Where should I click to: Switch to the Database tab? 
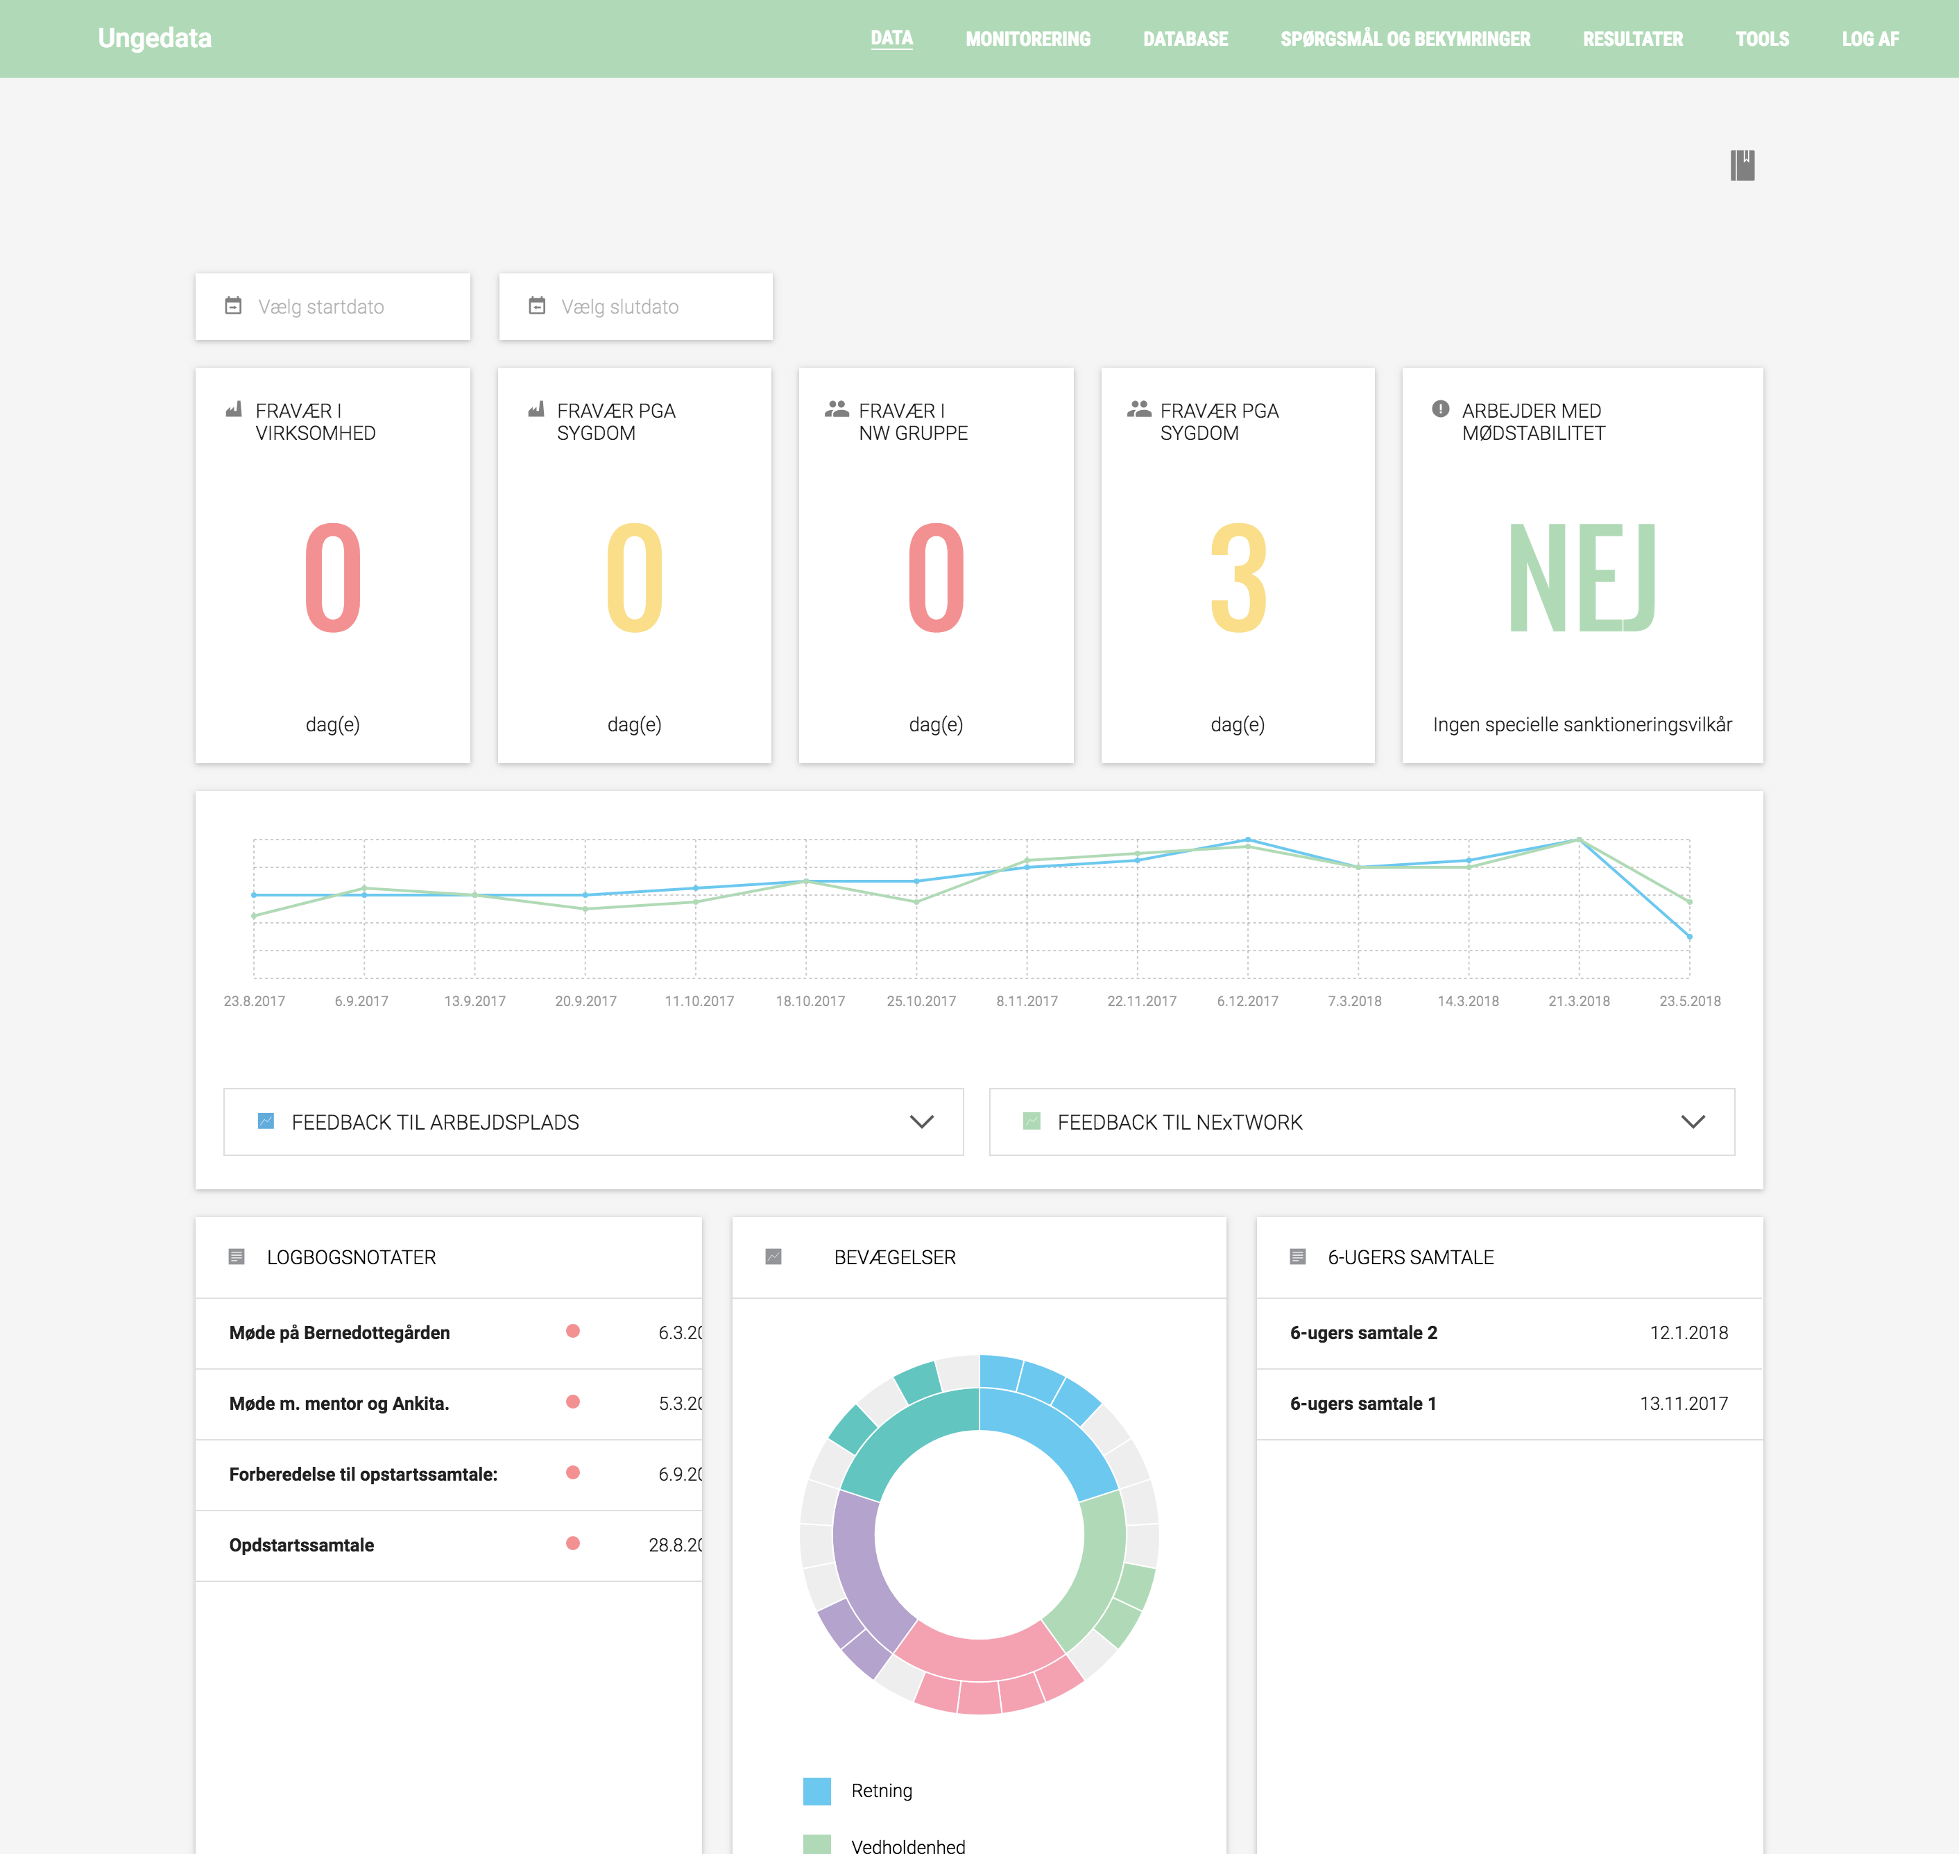pos(1185,39)
